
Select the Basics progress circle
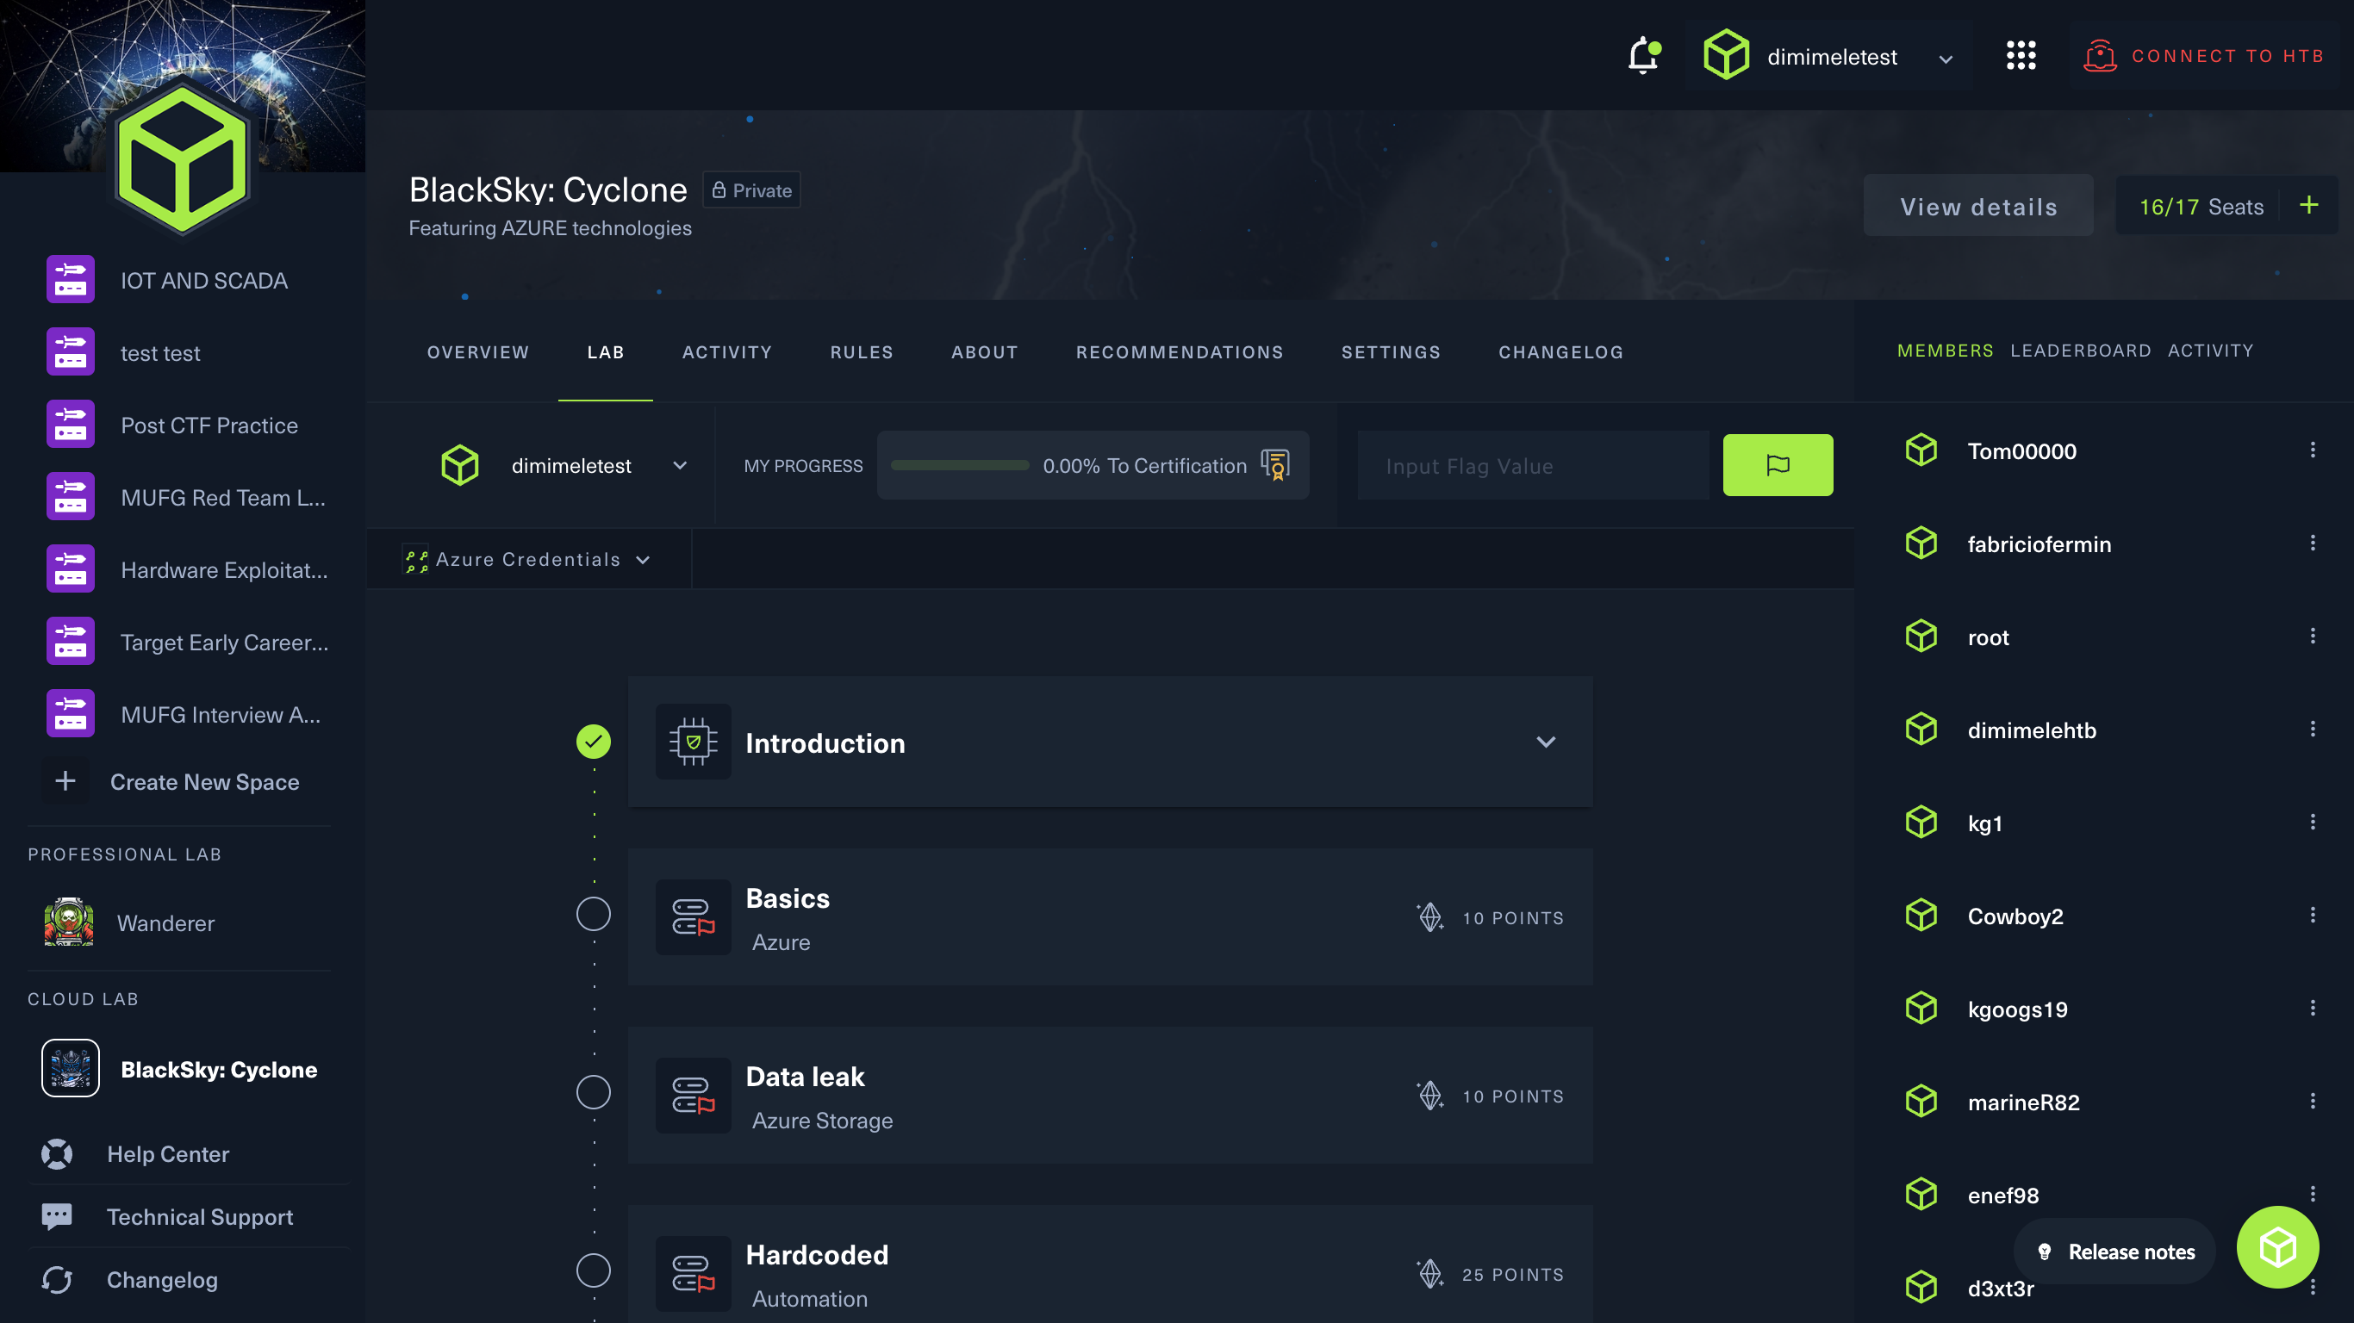[x=593, y=914]
